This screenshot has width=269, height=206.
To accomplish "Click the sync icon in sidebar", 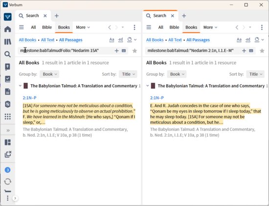I will click(x=7, y=182).
